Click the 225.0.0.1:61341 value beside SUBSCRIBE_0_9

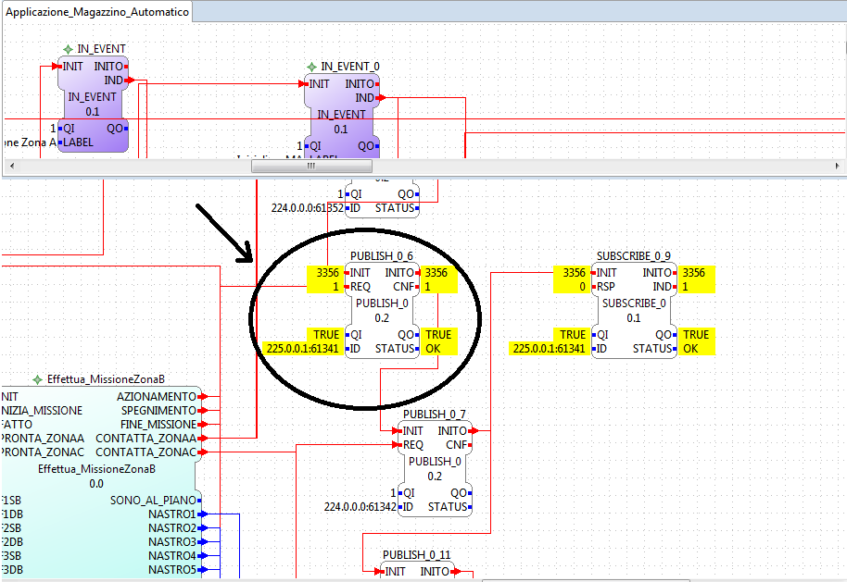point(549,349)
